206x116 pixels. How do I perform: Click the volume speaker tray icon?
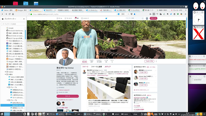click(x=176, y=114)
